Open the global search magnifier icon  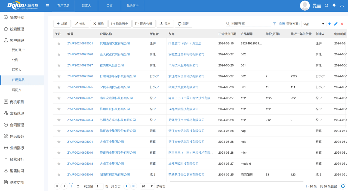click(326, 5)
